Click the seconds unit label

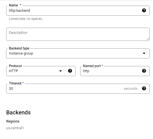pyautogui.click(x=131, y=89)
